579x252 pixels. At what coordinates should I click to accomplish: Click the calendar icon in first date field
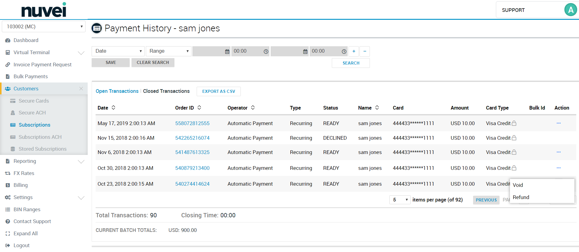click(x=227, y=51)
